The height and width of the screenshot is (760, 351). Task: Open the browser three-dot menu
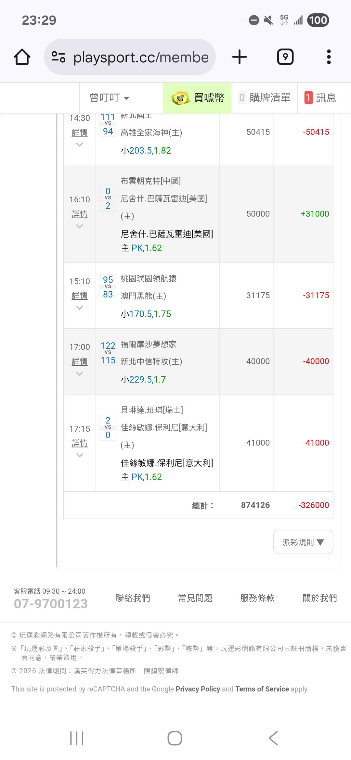[329, 57]
